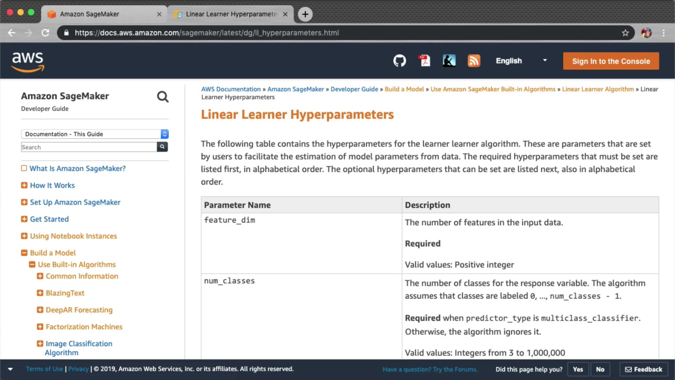The width and height of the screenshot is (675, 380).
Task: Download the PDF version icon
Action: click(425, 61)
